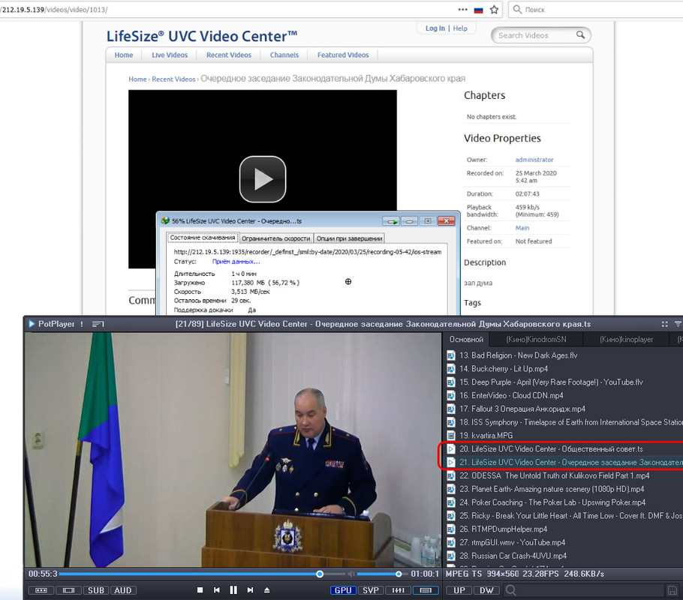Stop playback in PotPlayer
The image size is (683, 600).
tap(200, 590)
